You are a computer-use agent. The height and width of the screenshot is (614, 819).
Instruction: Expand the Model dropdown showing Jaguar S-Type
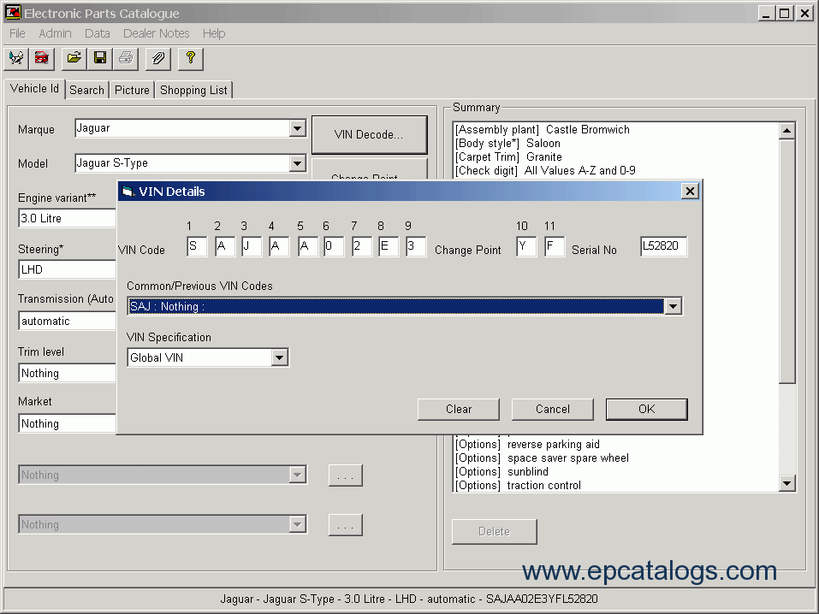pos(297,163)
